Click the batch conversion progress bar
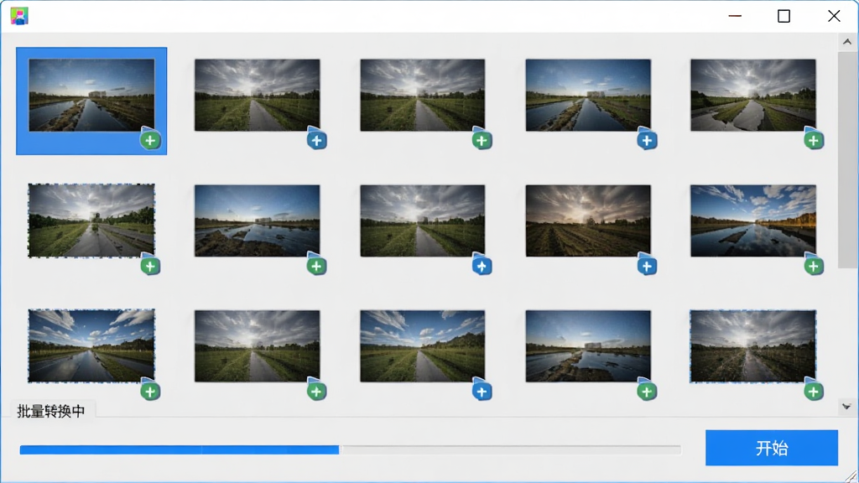The height and width of the screenshot is (483, 859). click(350, 449)
